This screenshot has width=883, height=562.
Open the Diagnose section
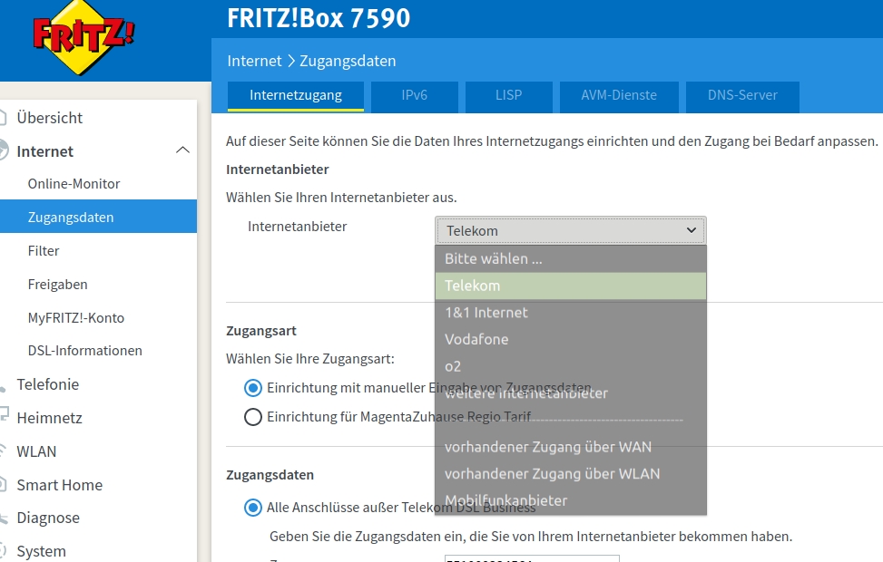(48, 518)
